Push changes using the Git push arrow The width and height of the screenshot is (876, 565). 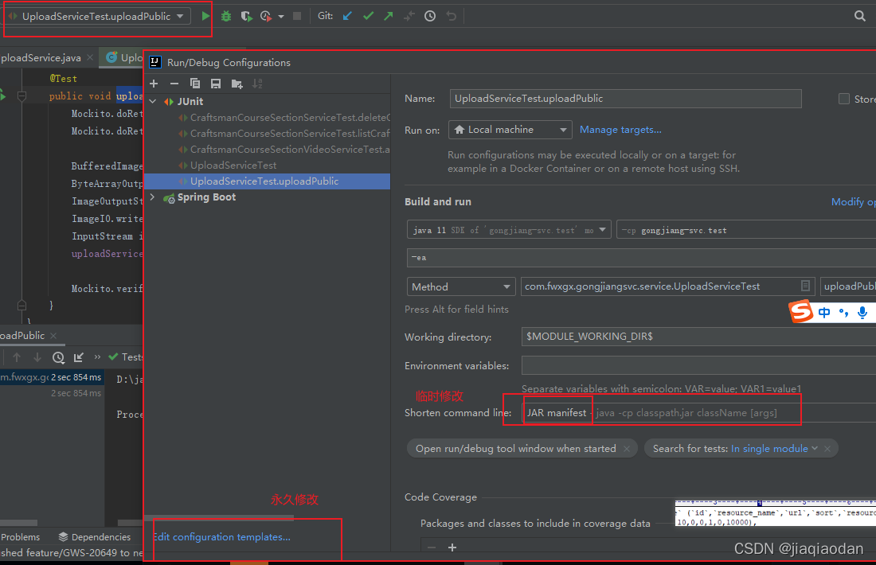pos(388,15)
